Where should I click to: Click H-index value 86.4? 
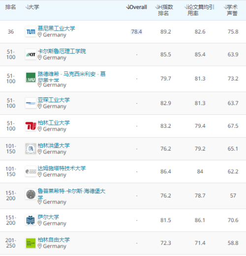point(166,172)
